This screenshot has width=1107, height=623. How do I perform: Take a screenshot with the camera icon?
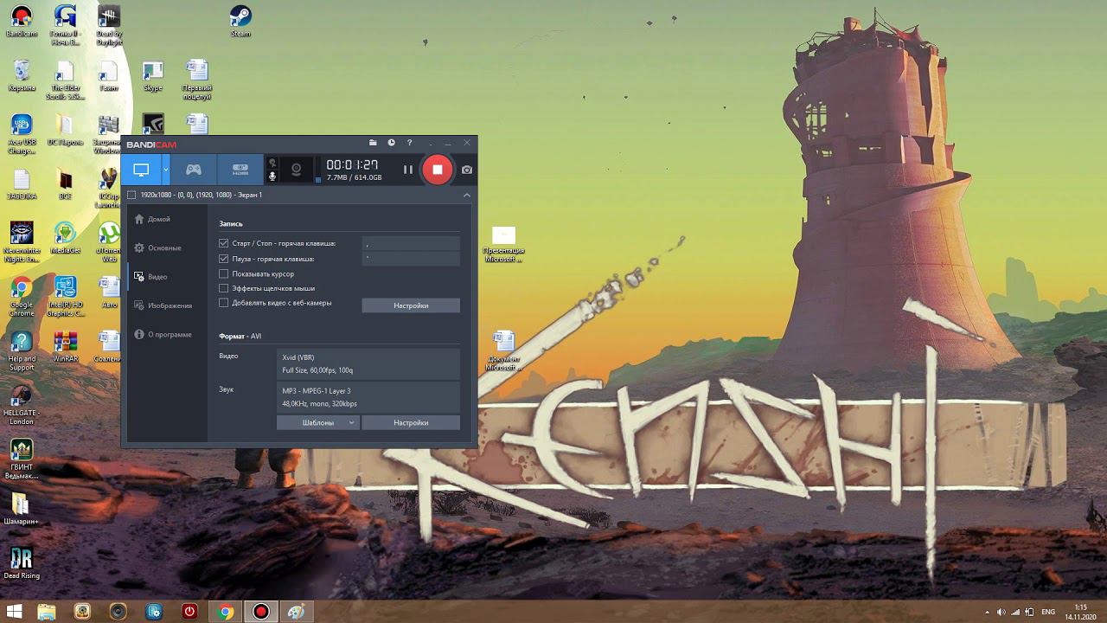pos(467,170)
